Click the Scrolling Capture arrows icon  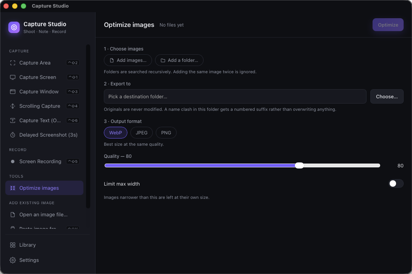click(13, 106)
